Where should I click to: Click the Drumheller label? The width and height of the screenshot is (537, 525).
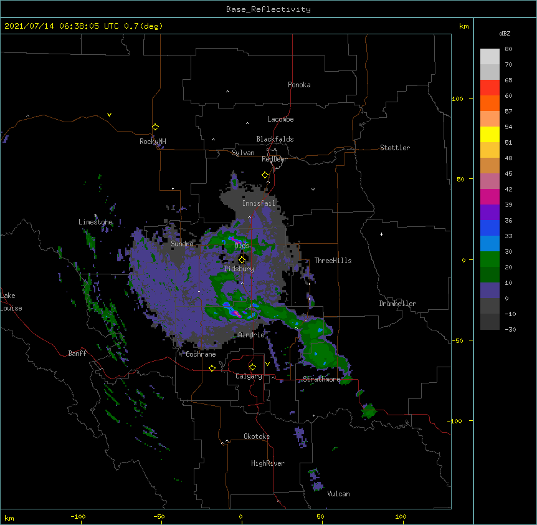(397, 304)
